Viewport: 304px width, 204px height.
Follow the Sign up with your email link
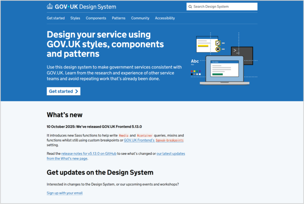click(64, 193)
